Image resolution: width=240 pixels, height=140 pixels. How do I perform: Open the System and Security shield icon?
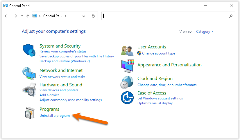click(x=29, y=50)
